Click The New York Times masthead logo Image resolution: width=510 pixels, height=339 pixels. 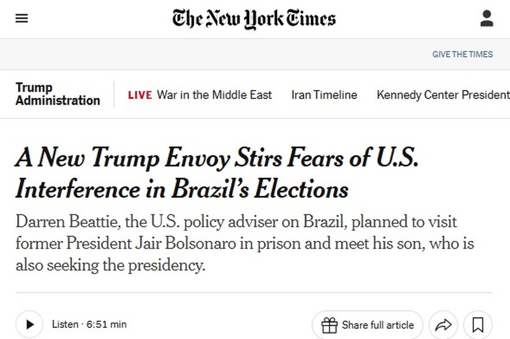click(x=253, y=19)
